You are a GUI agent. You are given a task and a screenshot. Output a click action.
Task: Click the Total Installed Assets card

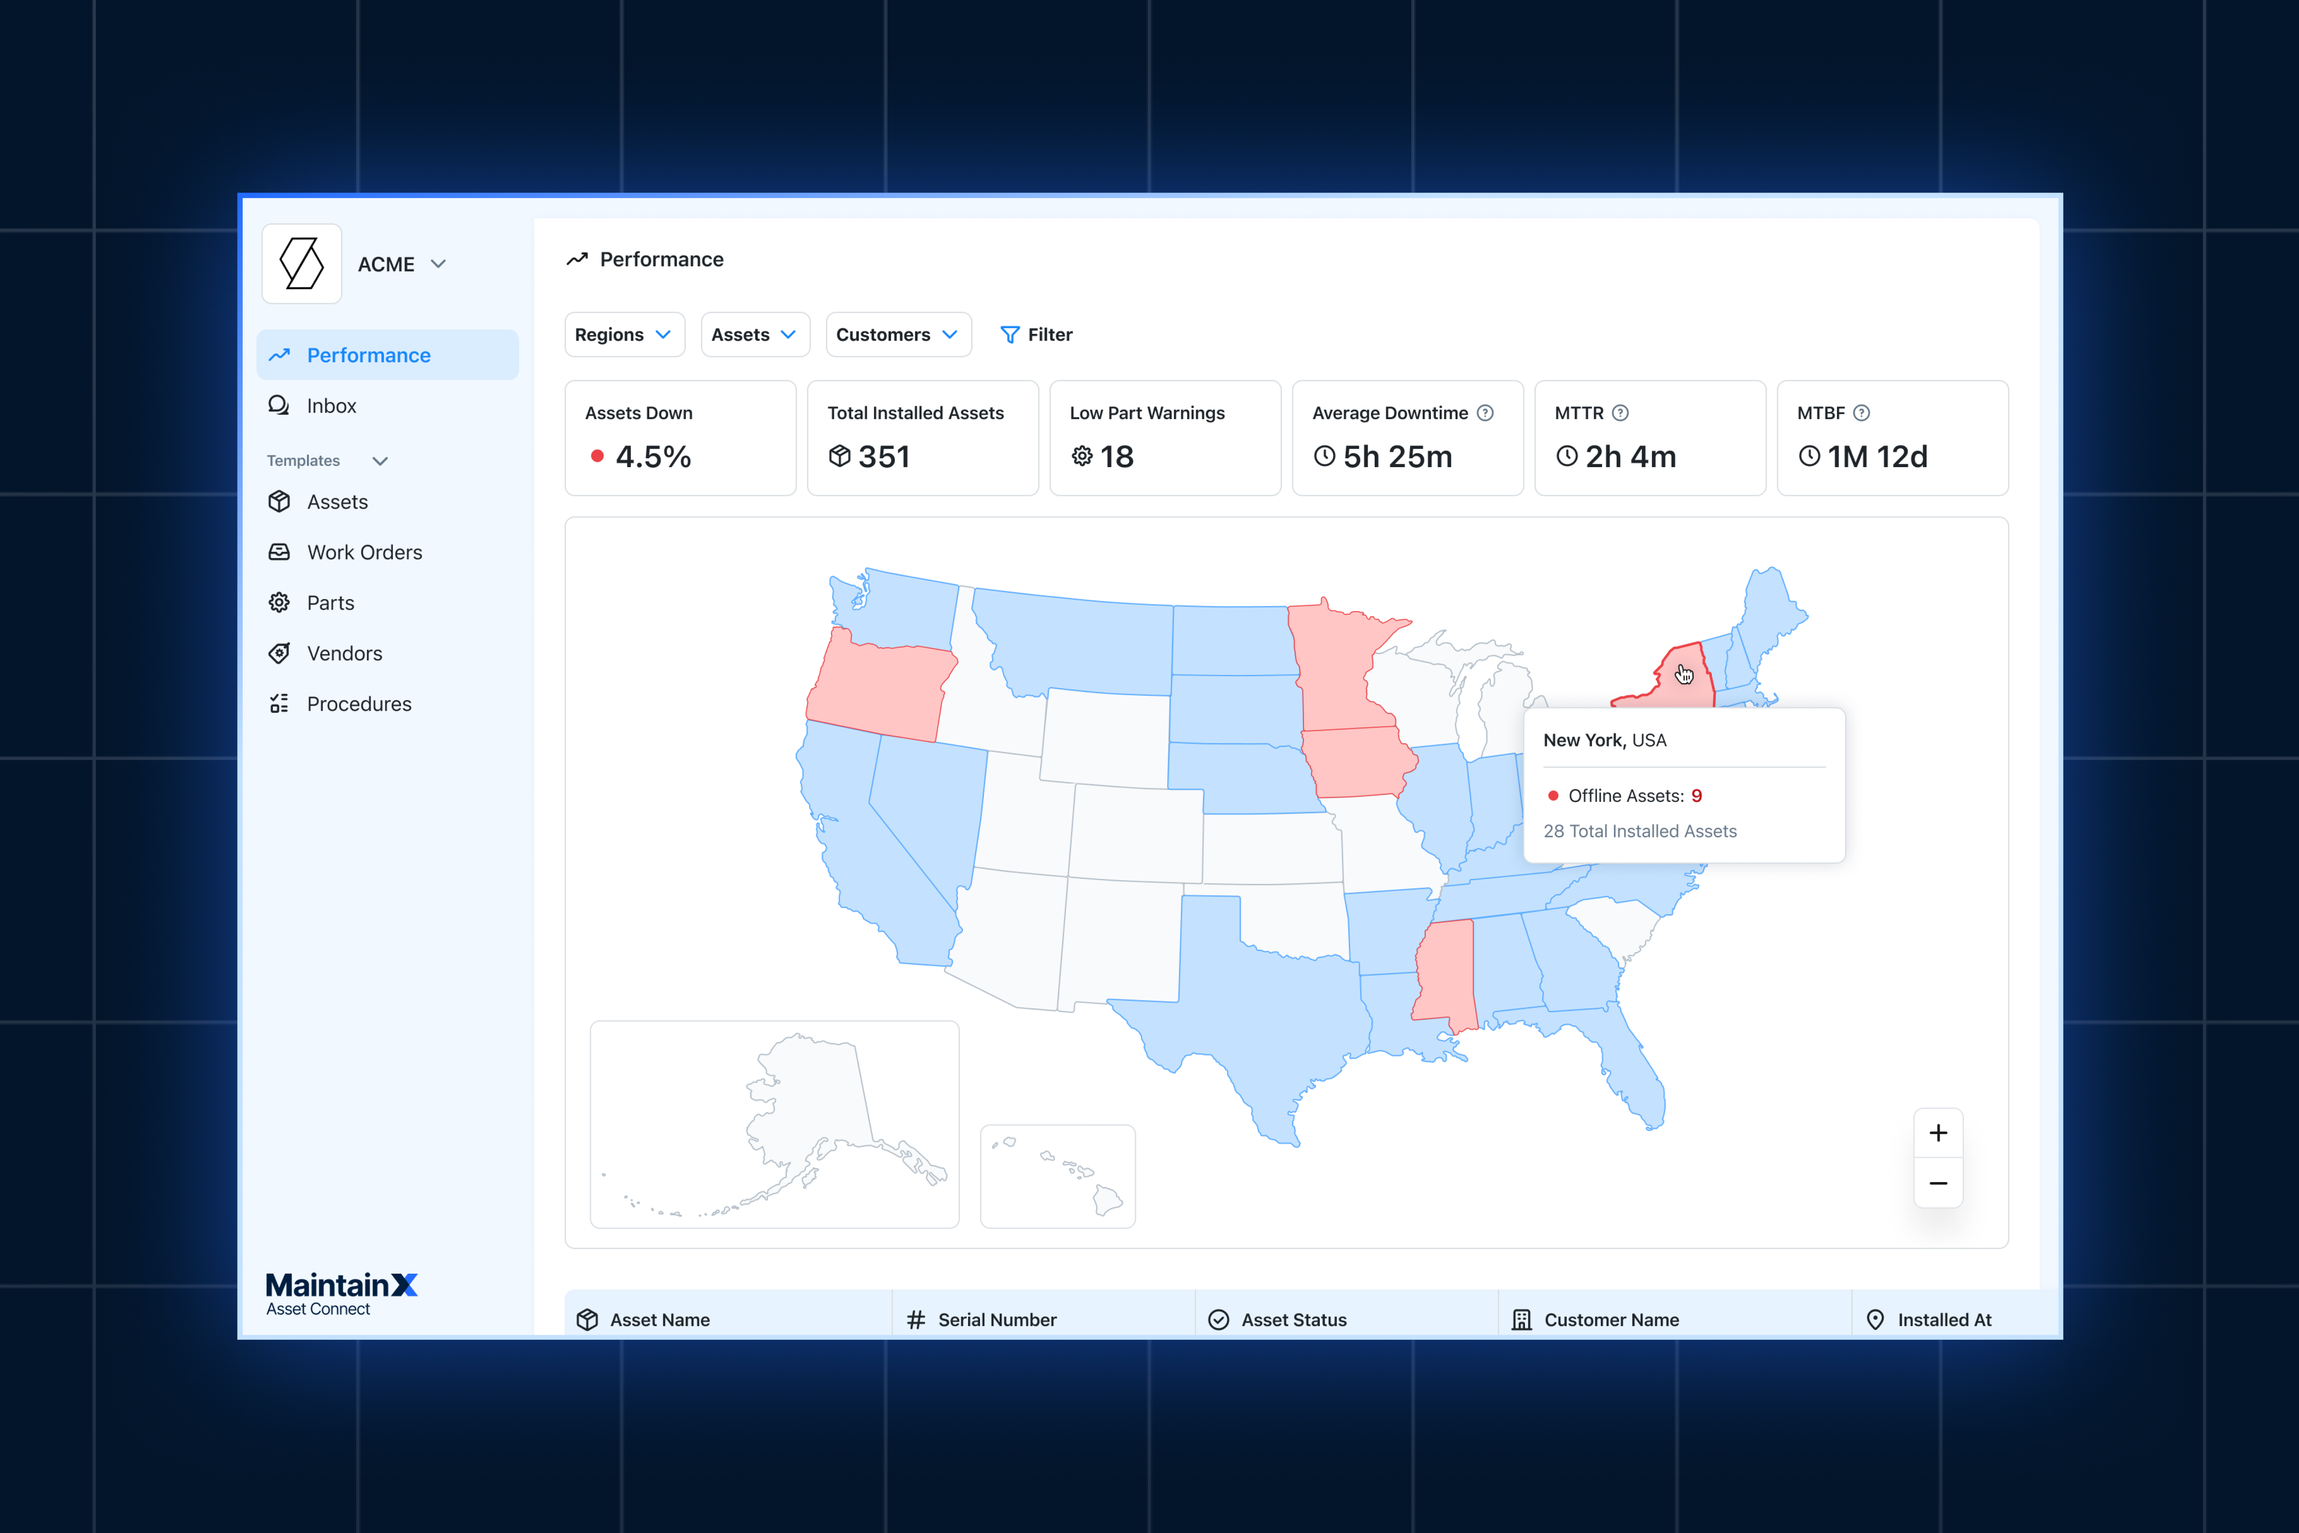923,438
